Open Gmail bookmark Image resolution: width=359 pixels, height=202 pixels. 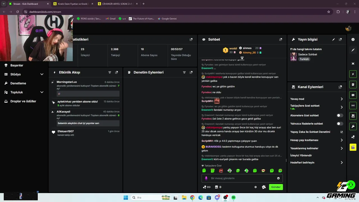(x=111, y=19)
